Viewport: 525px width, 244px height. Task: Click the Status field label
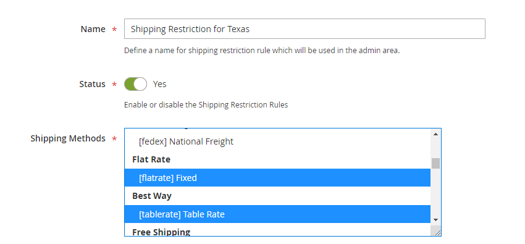click(92, 84)
